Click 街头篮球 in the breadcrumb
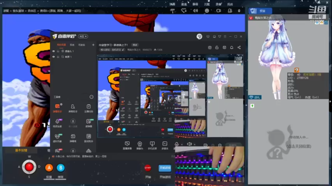This screenshot has width=332, height=186. [18, 11]
